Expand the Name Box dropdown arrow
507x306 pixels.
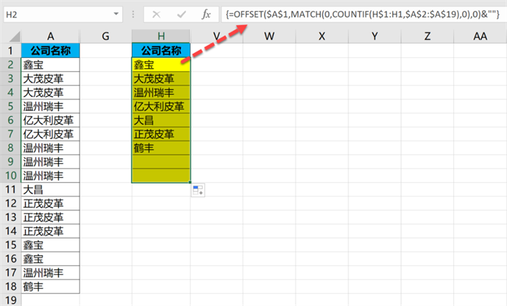(x=117, y=15)
